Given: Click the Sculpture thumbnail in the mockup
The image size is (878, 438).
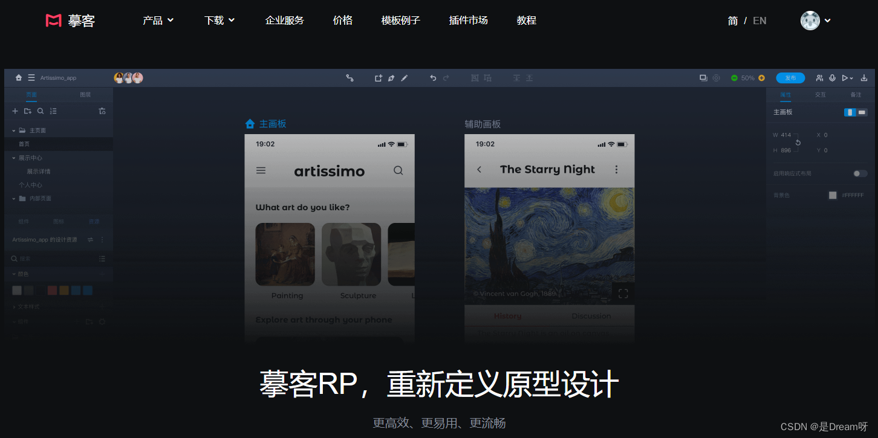Looking at the screenshot, I should point(351,254).
